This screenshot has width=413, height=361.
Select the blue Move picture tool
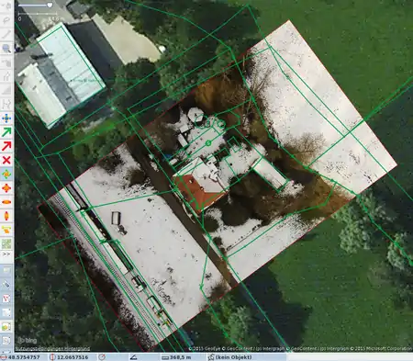tap(6, 118)
